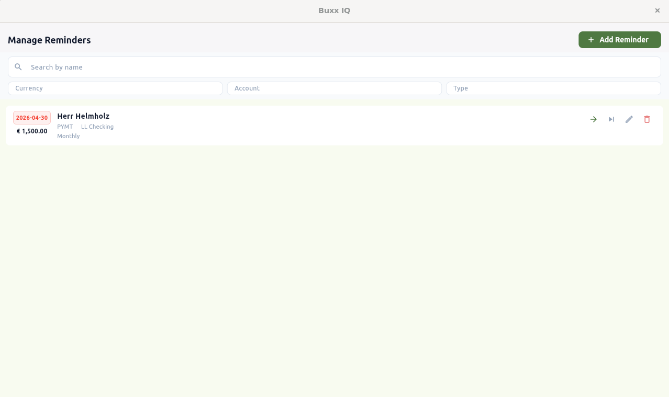Screen dimensions: 669x397
Task: Open the Account filter dropdown
Action: pyautogui.click(x=334, y=88)
